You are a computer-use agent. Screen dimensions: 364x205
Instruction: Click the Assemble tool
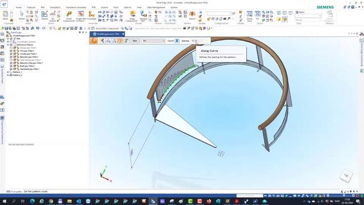click(92, 15)
